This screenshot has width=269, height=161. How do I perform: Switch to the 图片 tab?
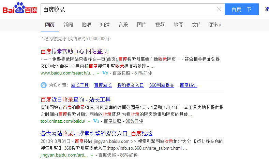click(141, 25)
